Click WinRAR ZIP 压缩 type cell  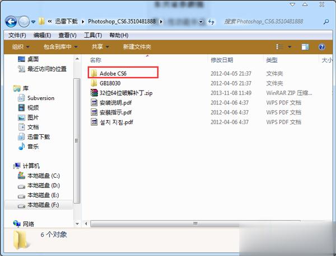tap(289, 93)
